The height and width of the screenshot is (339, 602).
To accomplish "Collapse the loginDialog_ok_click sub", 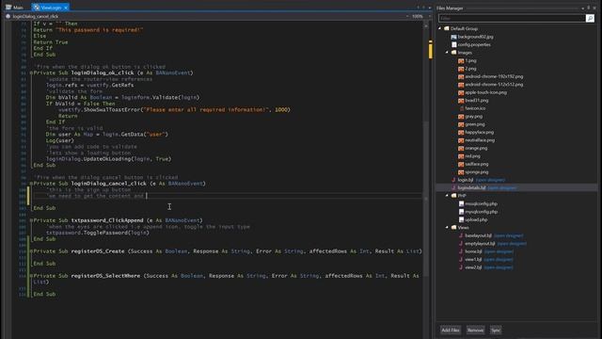I will [x=31, y=73].
